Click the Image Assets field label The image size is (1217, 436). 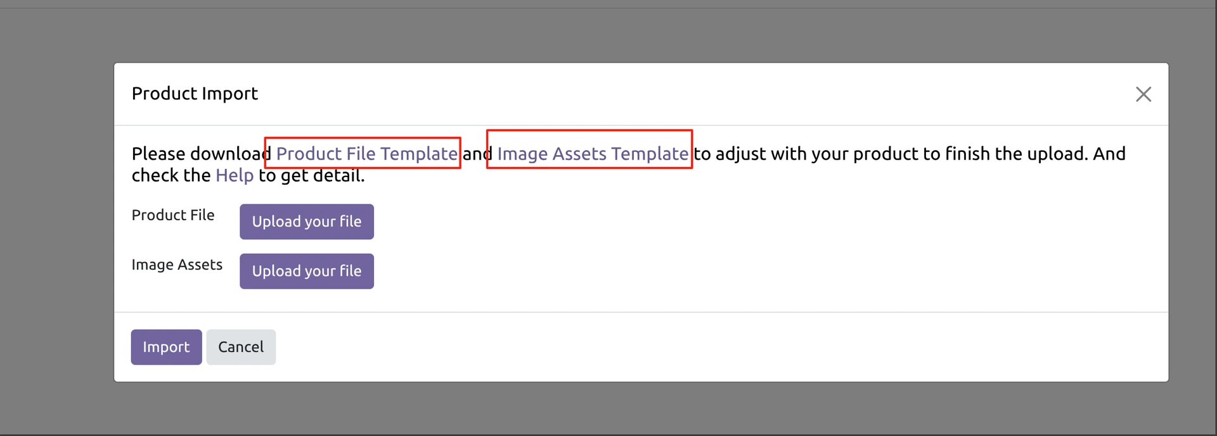[x=177, y=265]
